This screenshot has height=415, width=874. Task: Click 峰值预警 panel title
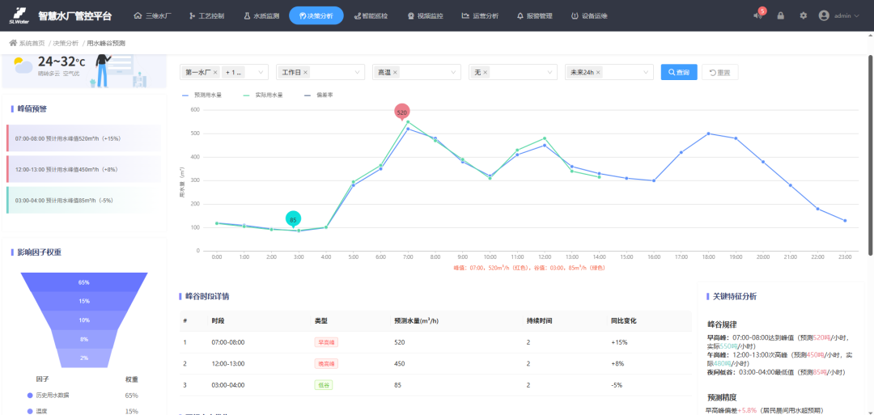32,108
